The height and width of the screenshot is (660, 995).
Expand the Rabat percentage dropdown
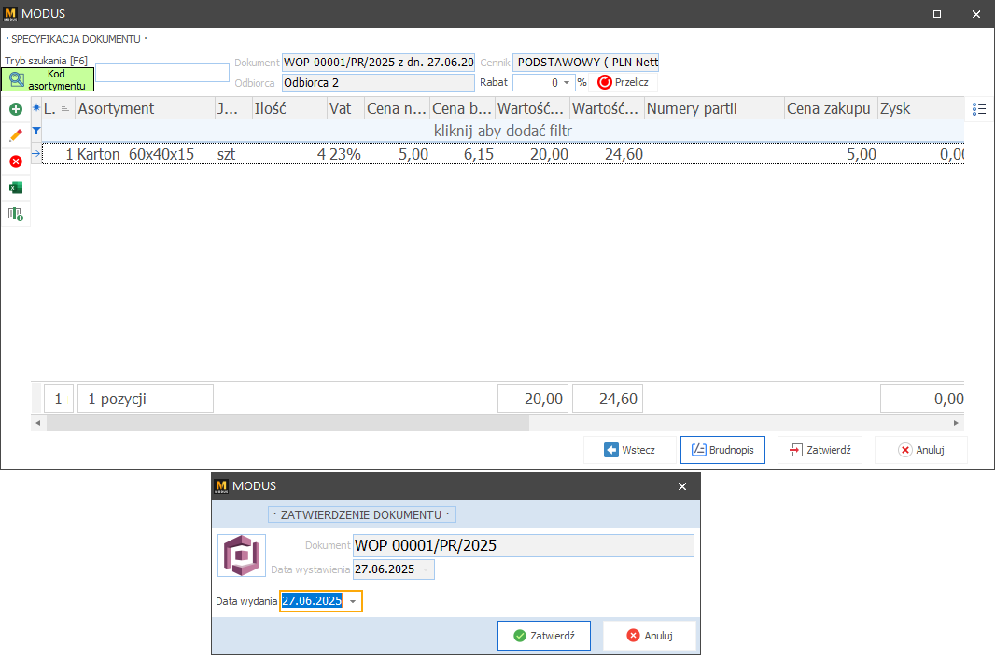coord(566,82)
